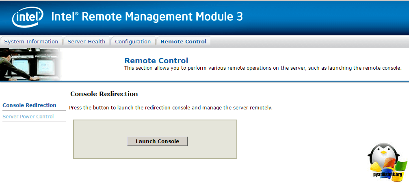The image size is (409, 184).
Task: Click the empty blue header area right of the title
Action: pos(325,17)
